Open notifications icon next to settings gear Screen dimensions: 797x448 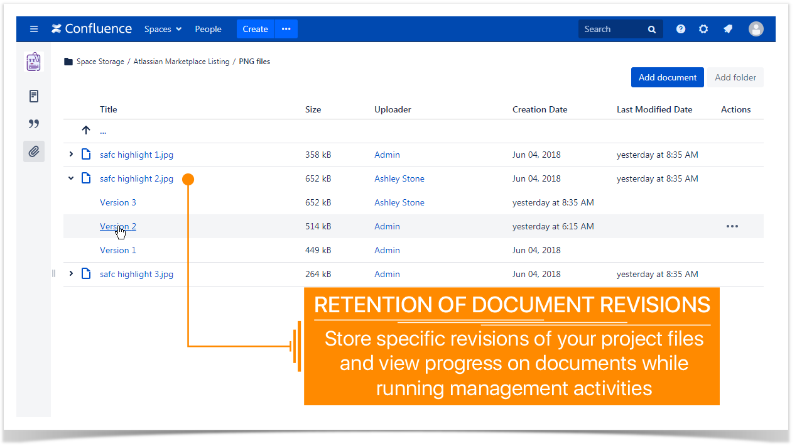[727, 29]
